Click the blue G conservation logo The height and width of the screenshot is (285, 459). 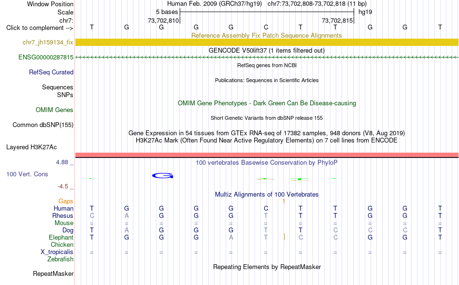coord(163,175)
